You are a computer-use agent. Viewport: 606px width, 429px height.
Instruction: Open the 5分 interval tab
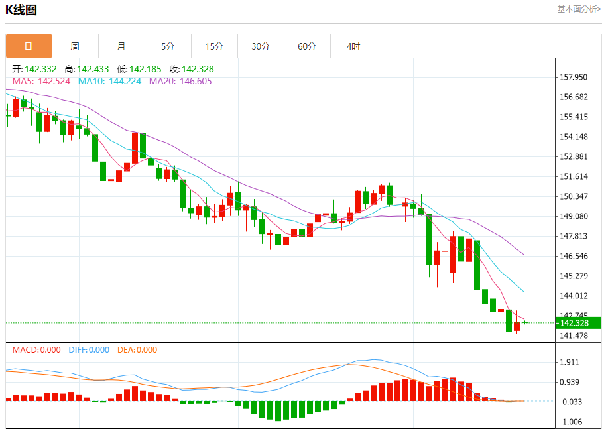click(x=168, y=46)
